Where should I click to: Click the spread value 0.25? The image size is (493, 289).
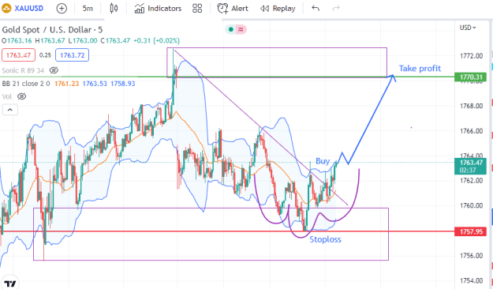(45, 55)
